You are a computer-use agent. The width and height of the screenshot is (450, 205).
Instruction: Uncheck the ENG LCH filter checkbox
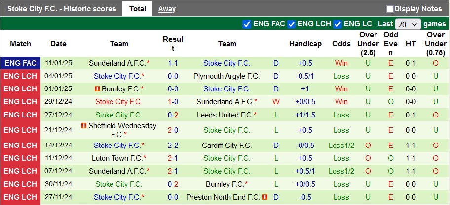click(x=292, y=24)
